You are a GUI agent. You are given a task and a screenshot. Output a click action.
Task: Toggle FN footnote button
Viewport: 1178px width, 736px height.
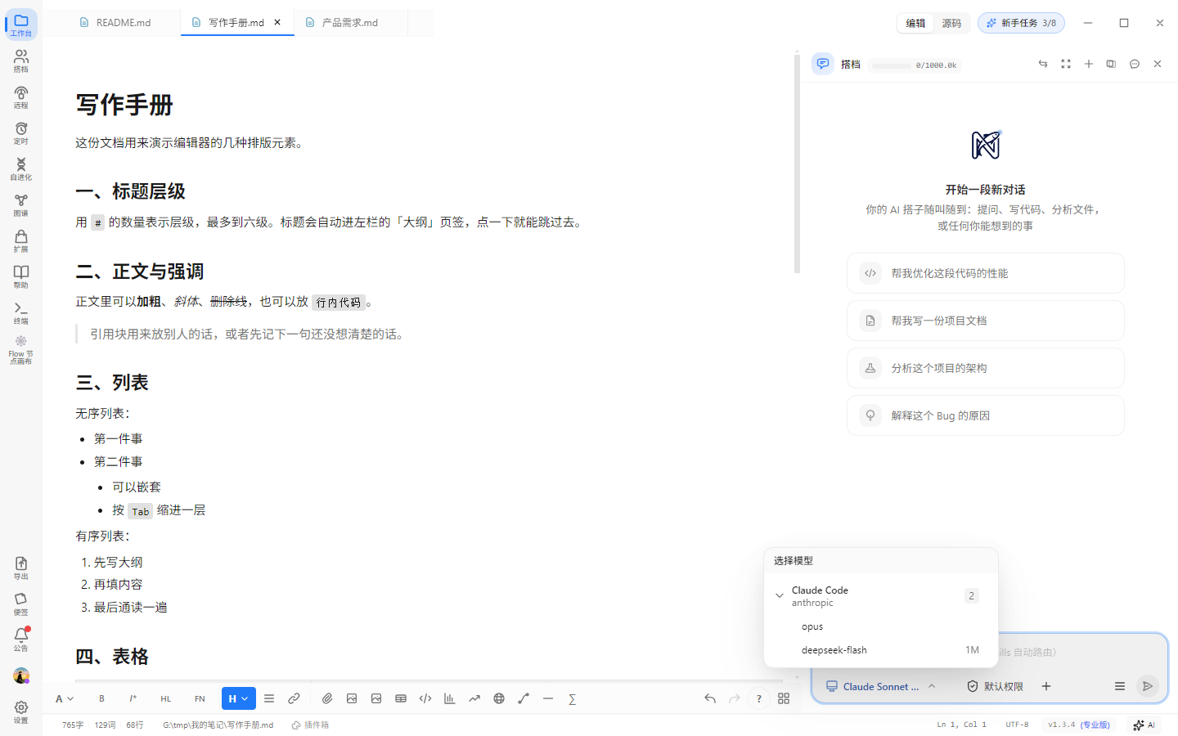200,698
